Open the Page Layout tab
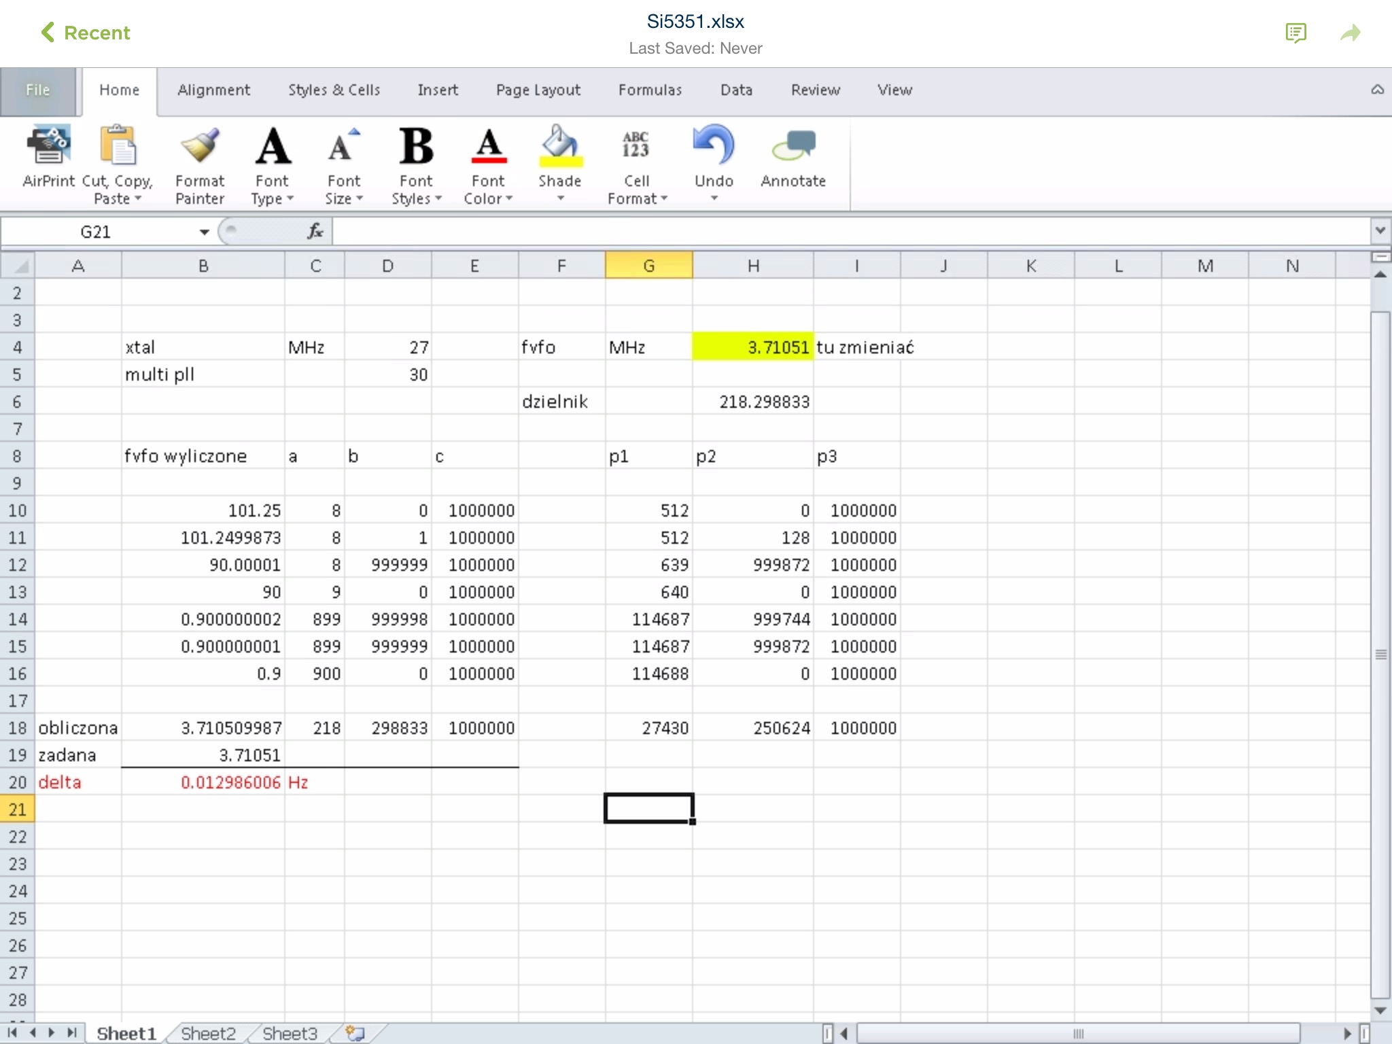1392x1044 pixels. (538, 90)
